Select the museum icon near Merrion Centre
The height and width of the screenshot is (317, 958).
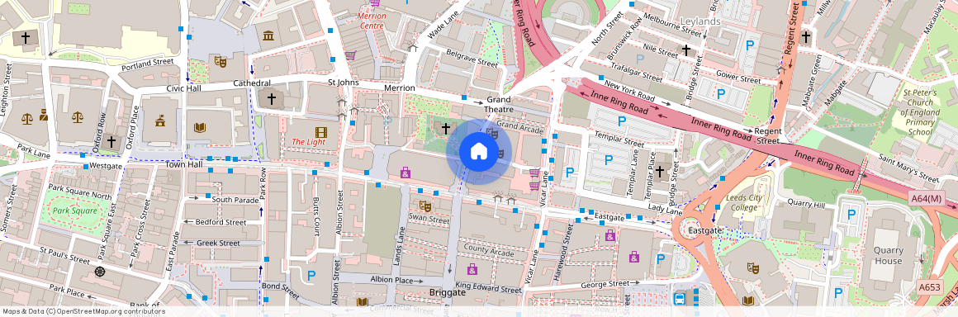(x=268, y=35)
